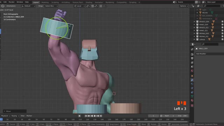Open the Playback dropdown in the timeline
The height and width of the screenshot is (126, 224).
[x=6, y=116]
